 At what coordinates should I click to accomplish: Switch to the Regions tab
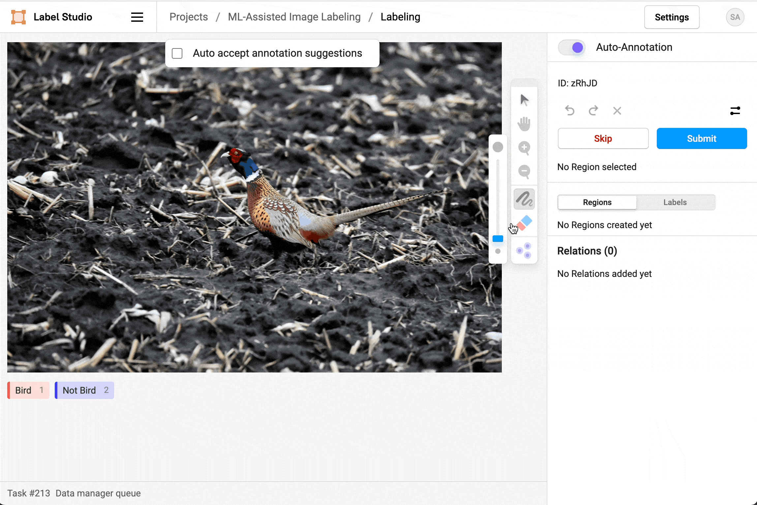pos(597,202)
